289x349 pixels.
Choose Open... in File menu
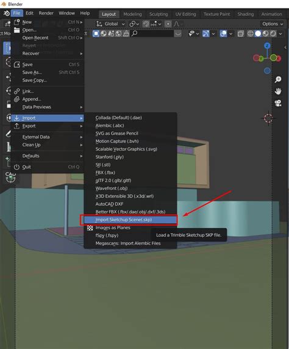click(x=48, y=30)
